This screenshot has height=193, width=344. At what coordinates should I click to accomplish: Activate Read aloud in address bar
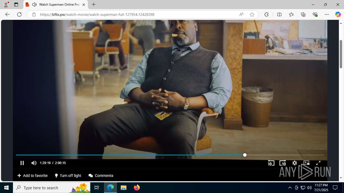241,14
